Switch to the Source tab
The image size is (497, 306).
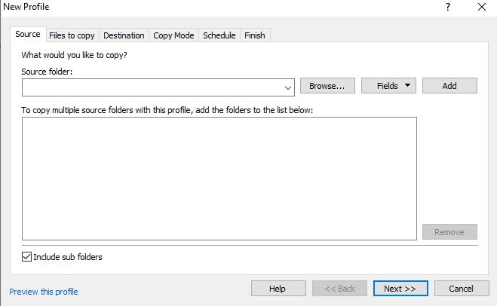28,35
